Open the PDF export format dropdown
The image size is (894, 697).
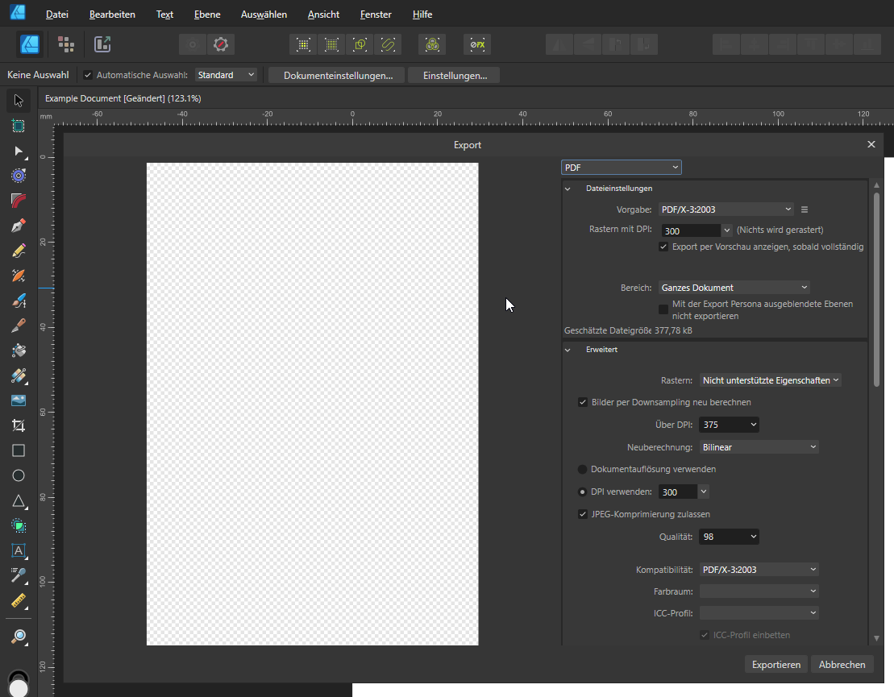point(621,168)
